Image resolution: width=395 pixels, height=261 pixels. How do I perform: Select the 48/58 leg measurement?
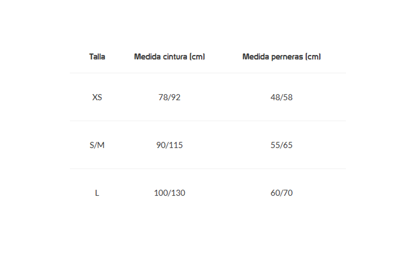(281, 97)
